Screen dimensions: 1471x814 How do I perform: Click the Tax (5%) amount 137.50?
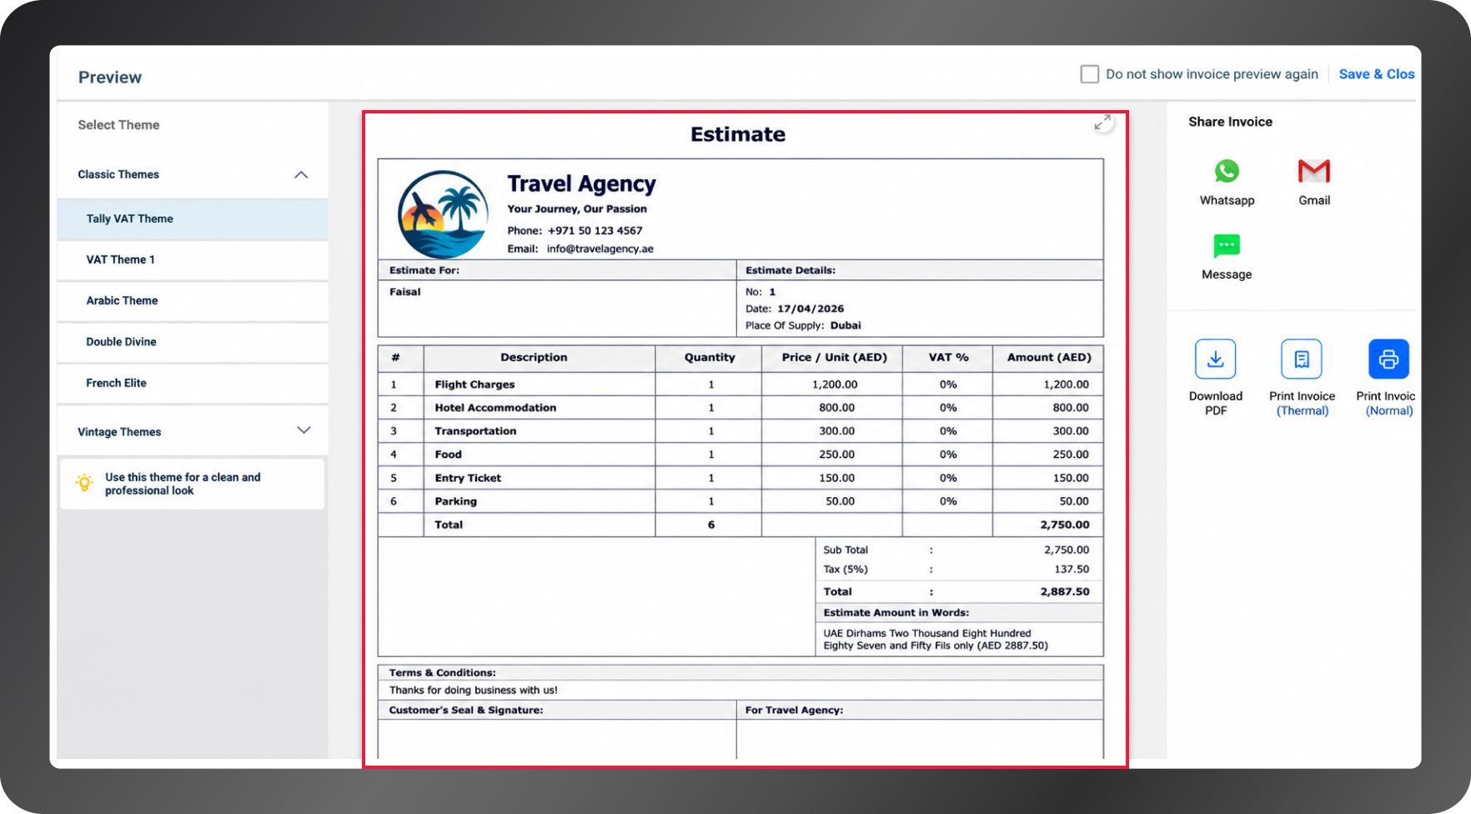1072,569
